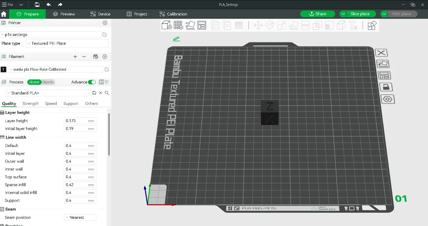The image size is (428, 226).
Task: Switch Process scope to Objects
Action: tap(48, 82)
